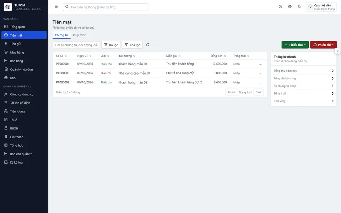This screenshot has width=341, height=213.
Task: Go to Tổng quan in sidebar
Action: tap(24, 27)
